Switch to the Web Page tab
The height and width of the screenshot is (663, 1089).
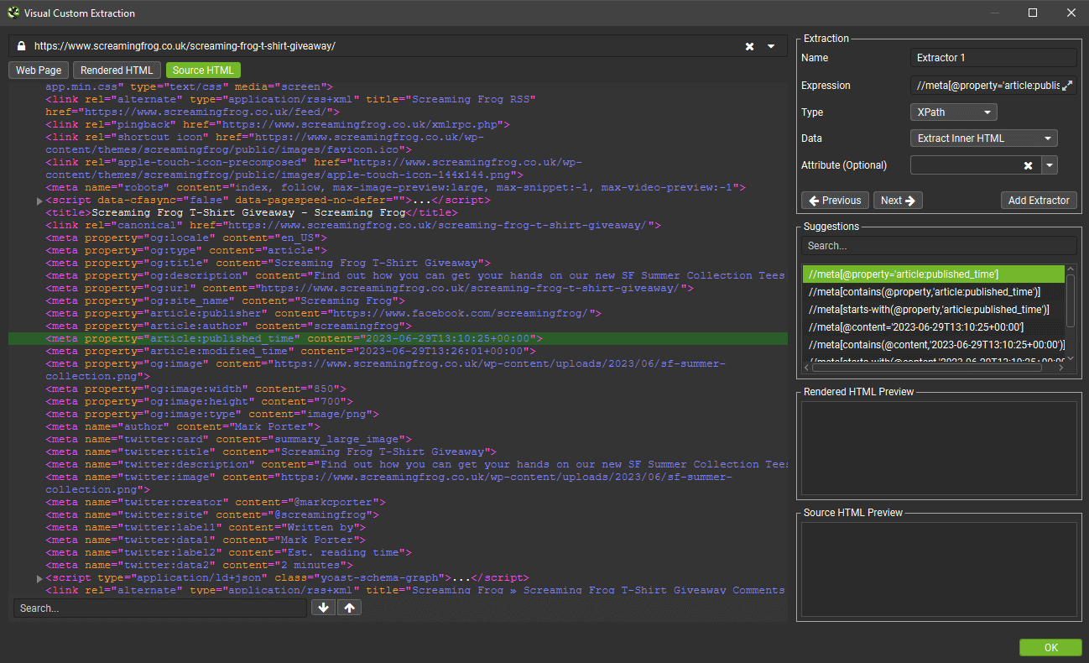pos(39,70)
